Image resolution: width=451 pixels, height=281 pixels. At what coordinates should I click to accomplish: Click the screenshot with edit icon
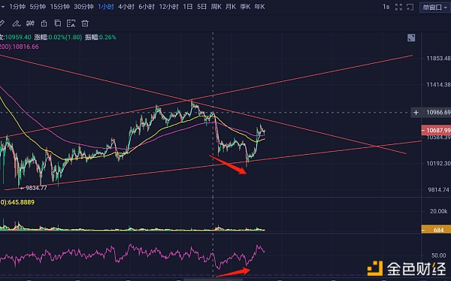pyautogui.click(x=71, y=23)
